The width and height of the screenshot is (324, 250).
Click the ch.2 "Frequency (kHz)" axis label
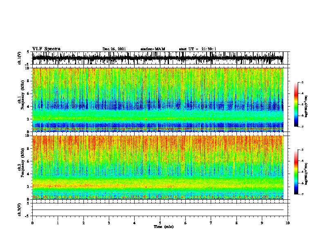(x=22, y=163)
